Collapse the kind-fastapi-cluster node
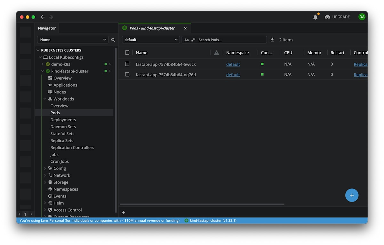The image size is (384, 245). point(43,71)
